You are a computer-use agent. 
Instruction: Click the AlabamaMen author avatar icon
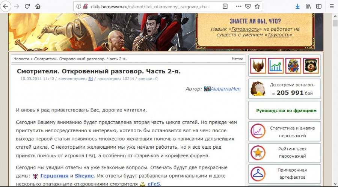coord(207,89)
